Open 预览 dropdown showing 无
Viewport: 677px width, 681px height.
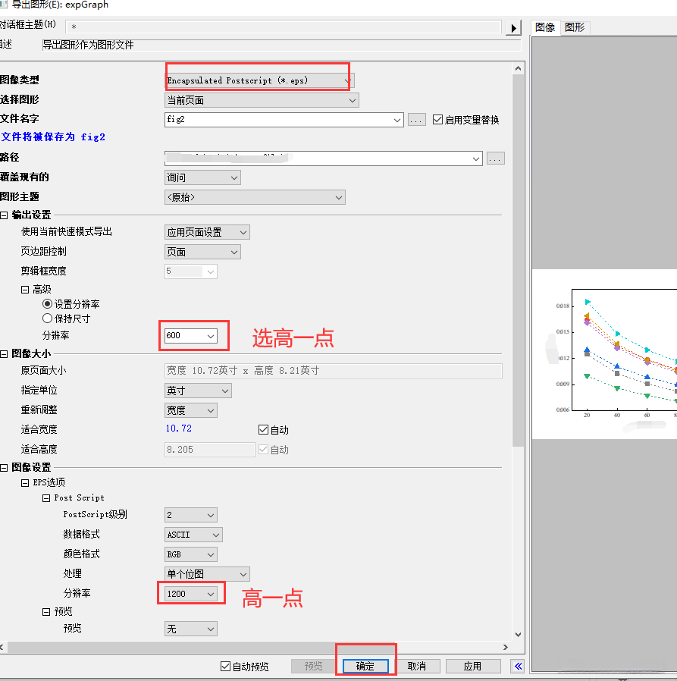click(190, 629)
